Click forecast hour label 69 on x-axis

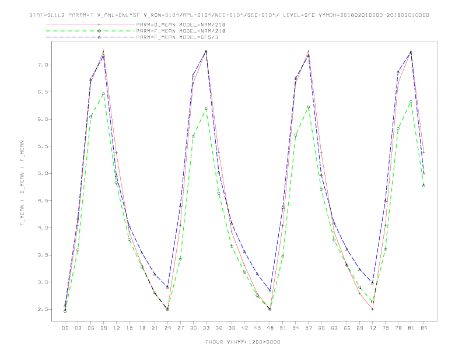[360, 328]
